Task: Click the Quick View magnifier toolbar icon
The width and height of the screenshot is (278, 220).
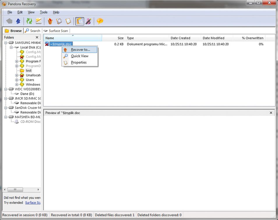Action: coord(59,21)
